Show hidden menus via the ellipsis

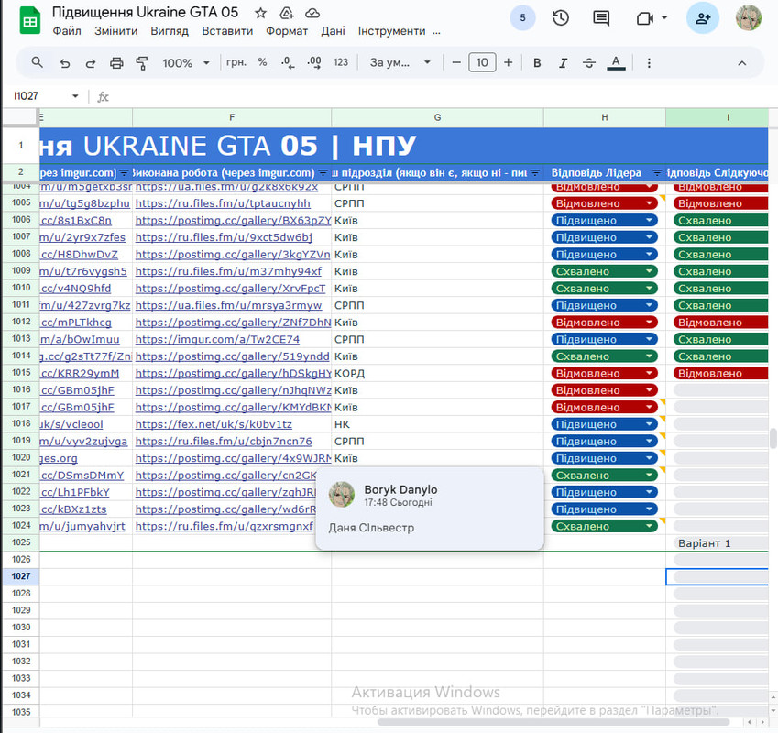point(436,32)
